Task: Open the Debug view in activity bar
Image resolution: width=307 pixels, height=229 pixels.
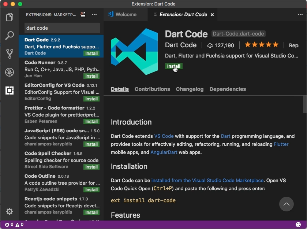Action: (10, 72)
